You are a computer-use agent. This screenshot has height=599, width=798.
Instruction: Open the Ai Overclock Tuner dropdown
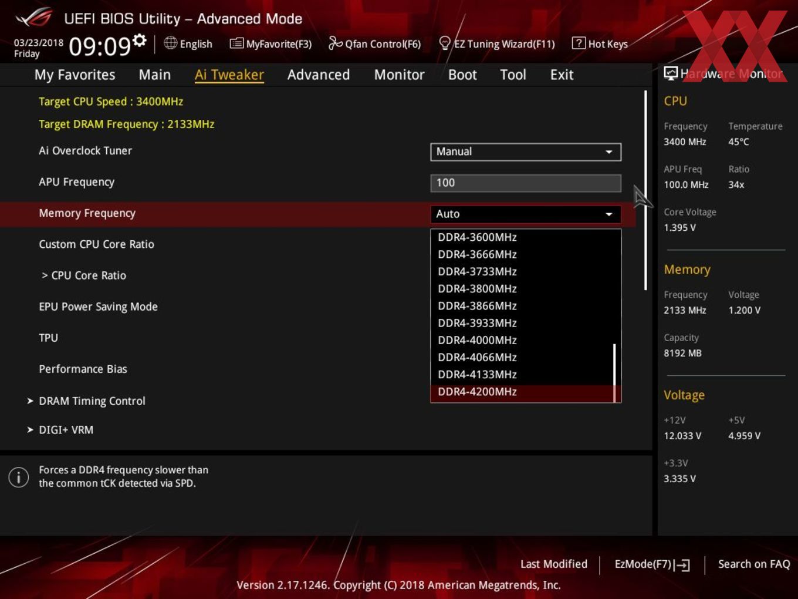[526, 152]
